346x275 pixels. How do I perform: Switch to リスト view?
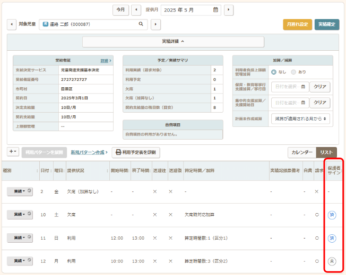click(x=326, y=152)
